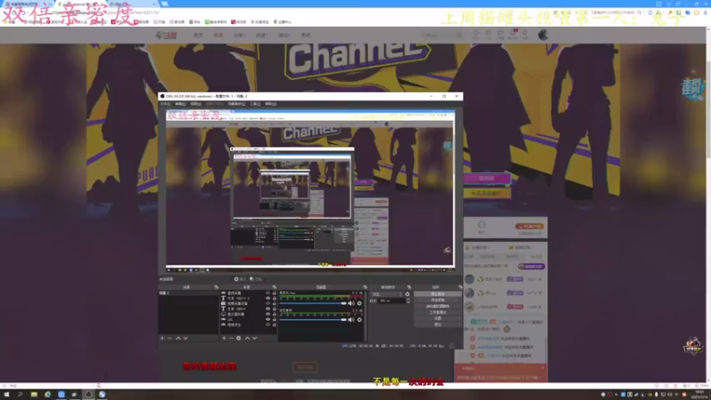Screen dimensions: 711x400
Task: Toggle the lock on the LOL source
Action: coord(274,319)
